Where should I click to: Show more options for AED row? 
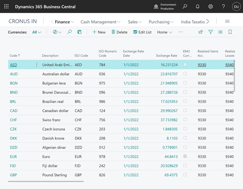point(37,65)
